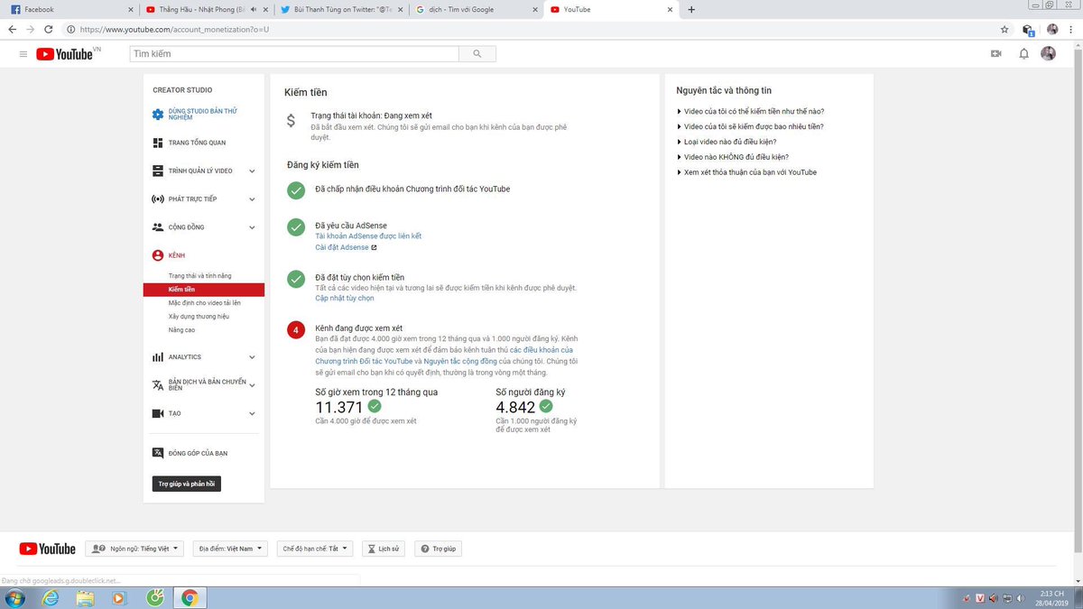Image resolution: width=1083 pixels, height=609 pixels.
Task: Click the dashboard icon beside Trang tổng quan
Action: [x=158, y=143]
